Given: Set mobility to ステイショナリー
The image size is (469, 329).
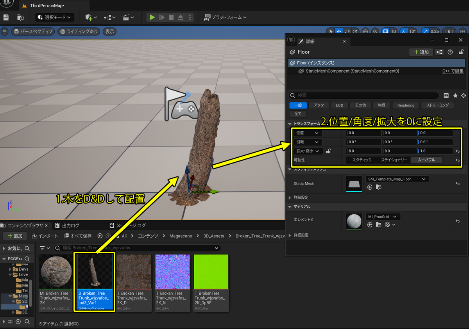Looking at the screenshot, I should click(394, 160).
